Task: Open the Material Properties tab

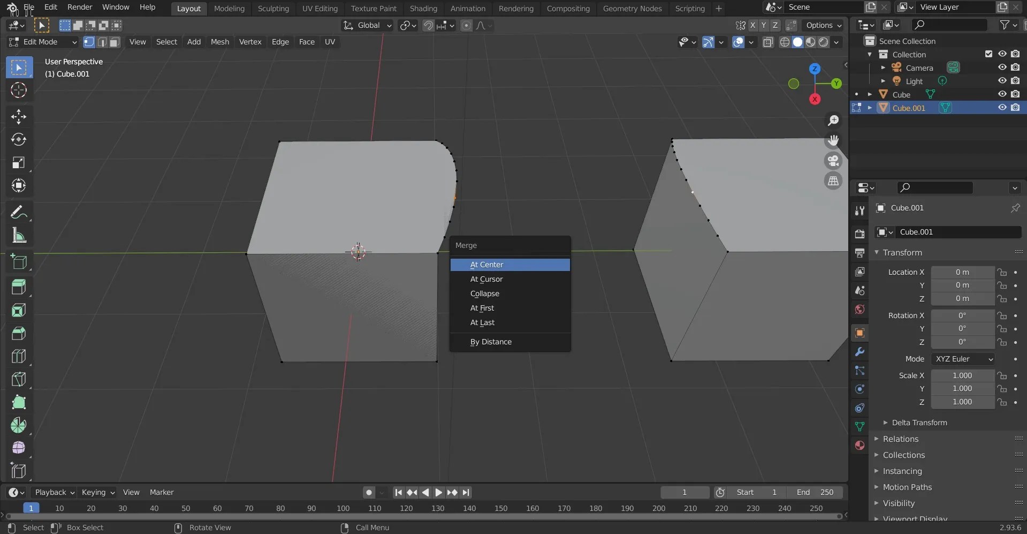Action: tap(859, 446)
